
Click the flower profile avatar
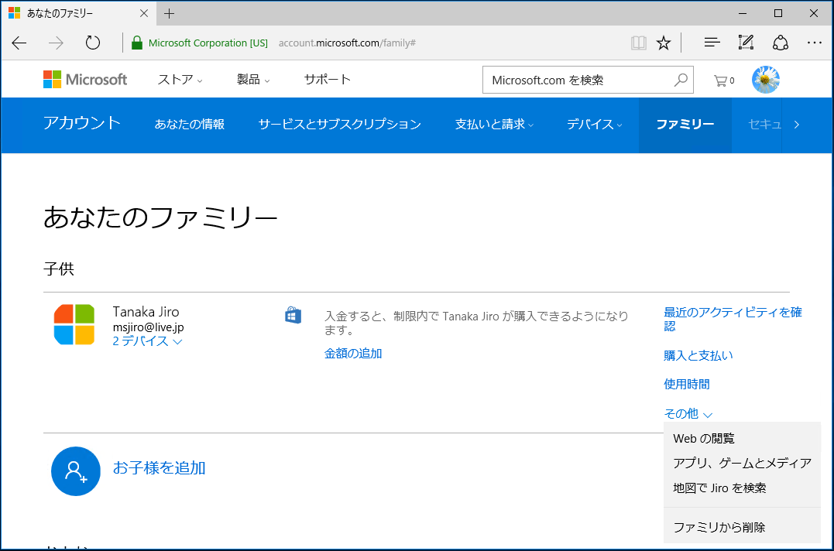tap(765, 79)
